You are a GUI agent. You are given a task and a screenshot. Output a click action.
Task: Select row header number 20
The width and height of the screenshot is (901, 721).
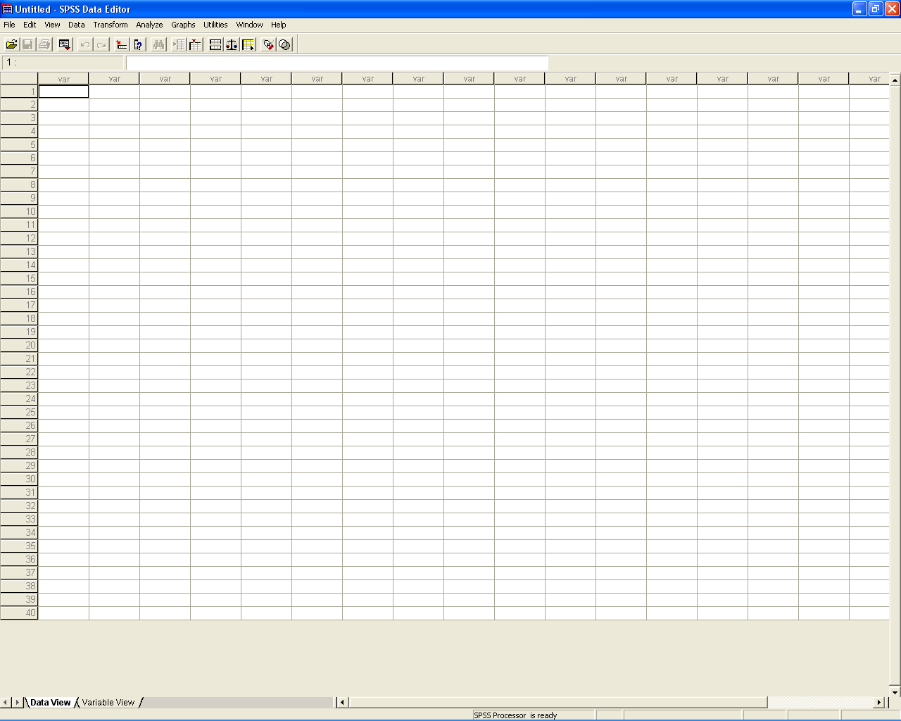pos(19,346)
